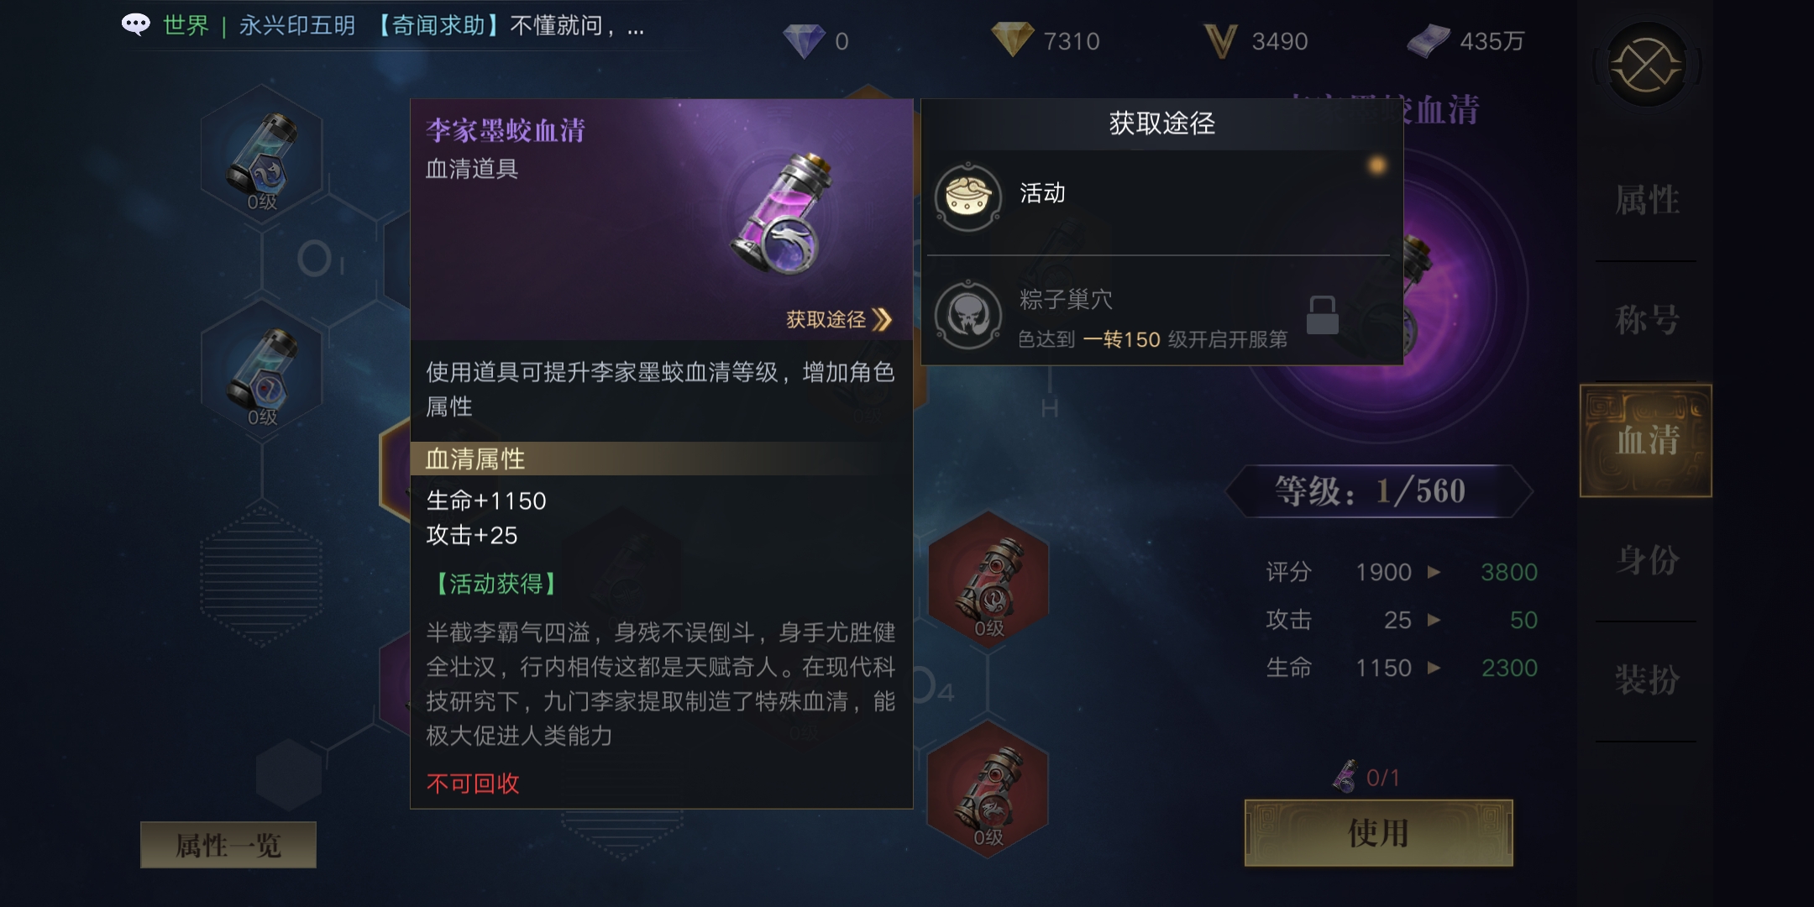Click the 使用 button
The height and width of the screenshot is (907, 1814).
click(1378, 832)
